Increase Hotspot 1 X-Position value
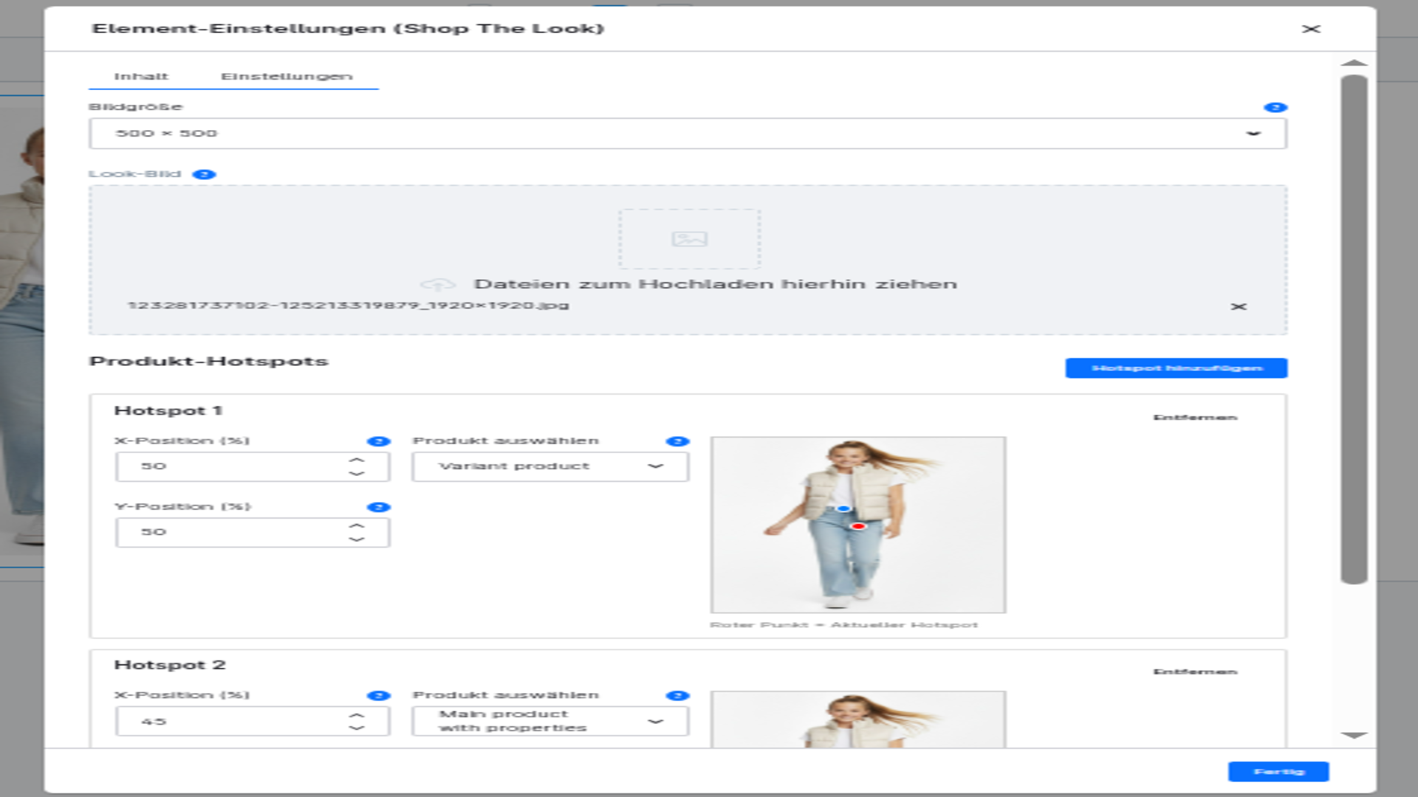 [357, 460]
